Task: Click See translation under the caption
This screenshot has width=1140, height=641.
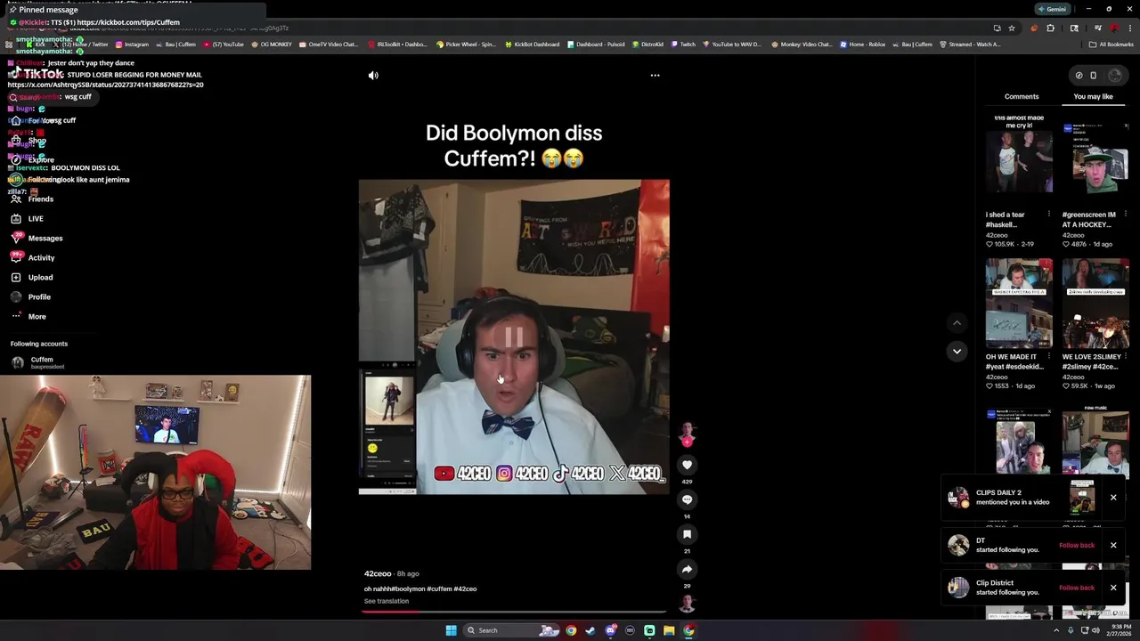Action: (x=387, y=601)
